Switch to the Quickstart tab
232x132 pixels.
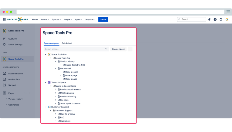(67, 43)
